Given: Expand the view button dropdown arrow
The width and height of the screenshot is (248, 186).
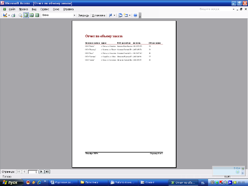Looking at the screenshot, I should coord(9,15).
